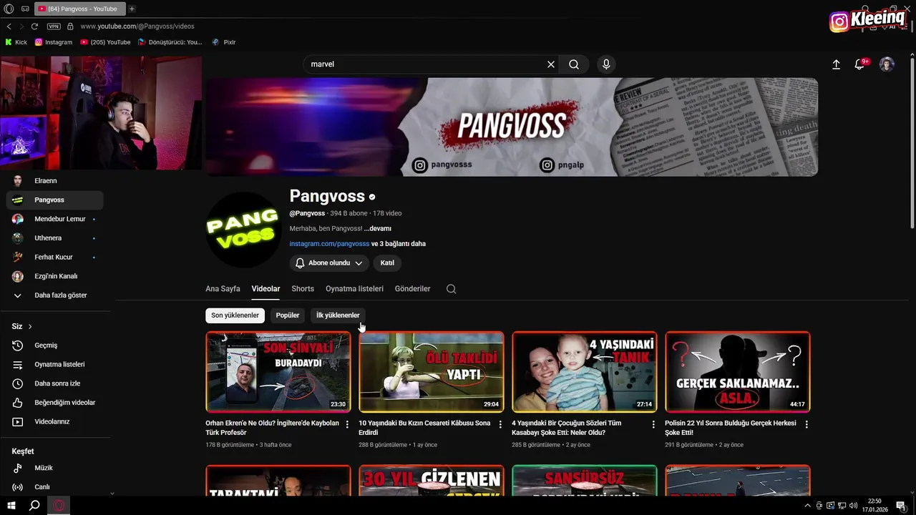Open Ezgi'nin Kanalı in sidebar

pos(54,276)
